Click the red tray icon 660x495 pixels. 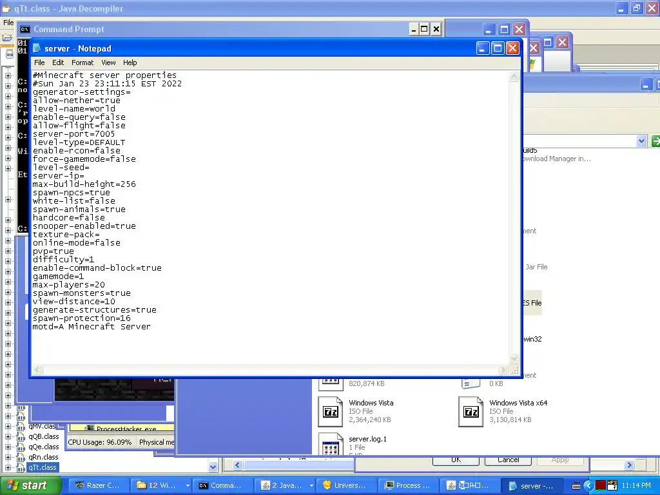coord(600,486)
